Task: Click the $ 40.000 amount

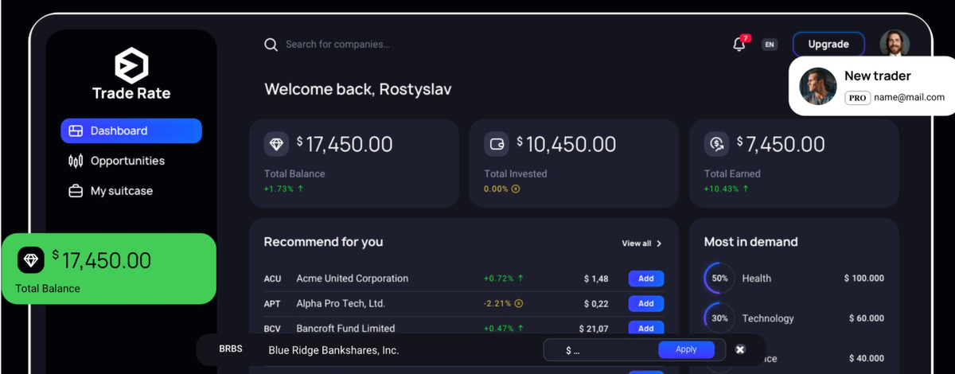Action: (x=867, y=358)
